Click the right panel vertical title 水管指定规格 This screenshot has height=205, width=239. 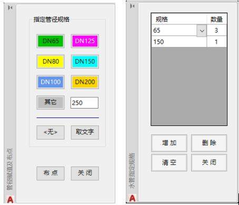132,170
